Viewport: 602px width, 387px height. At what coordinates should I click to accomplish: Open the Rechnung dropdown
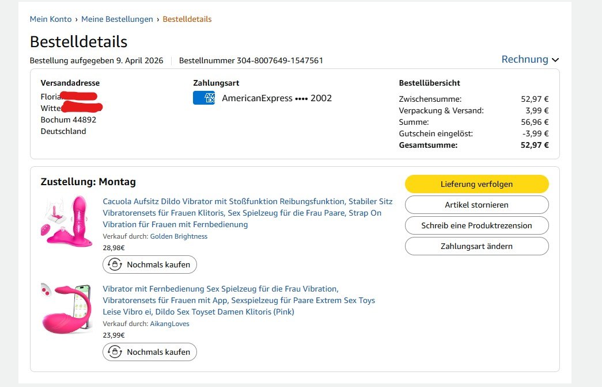(x=525, y=59)
